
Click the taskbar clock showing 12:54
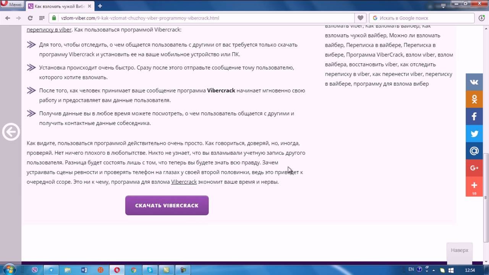pos(470,270)
